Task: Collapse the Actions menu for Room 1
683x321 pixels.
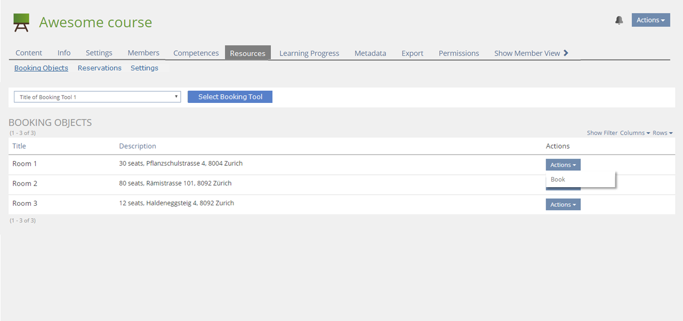Action: click(563, 165)
